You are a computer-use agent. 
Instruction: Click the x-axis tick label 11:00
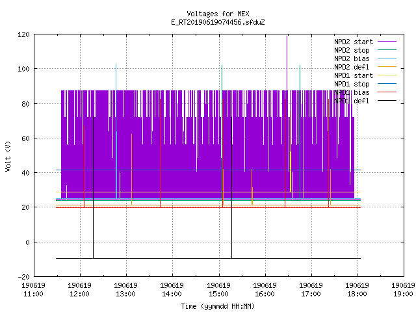point(33,294)
